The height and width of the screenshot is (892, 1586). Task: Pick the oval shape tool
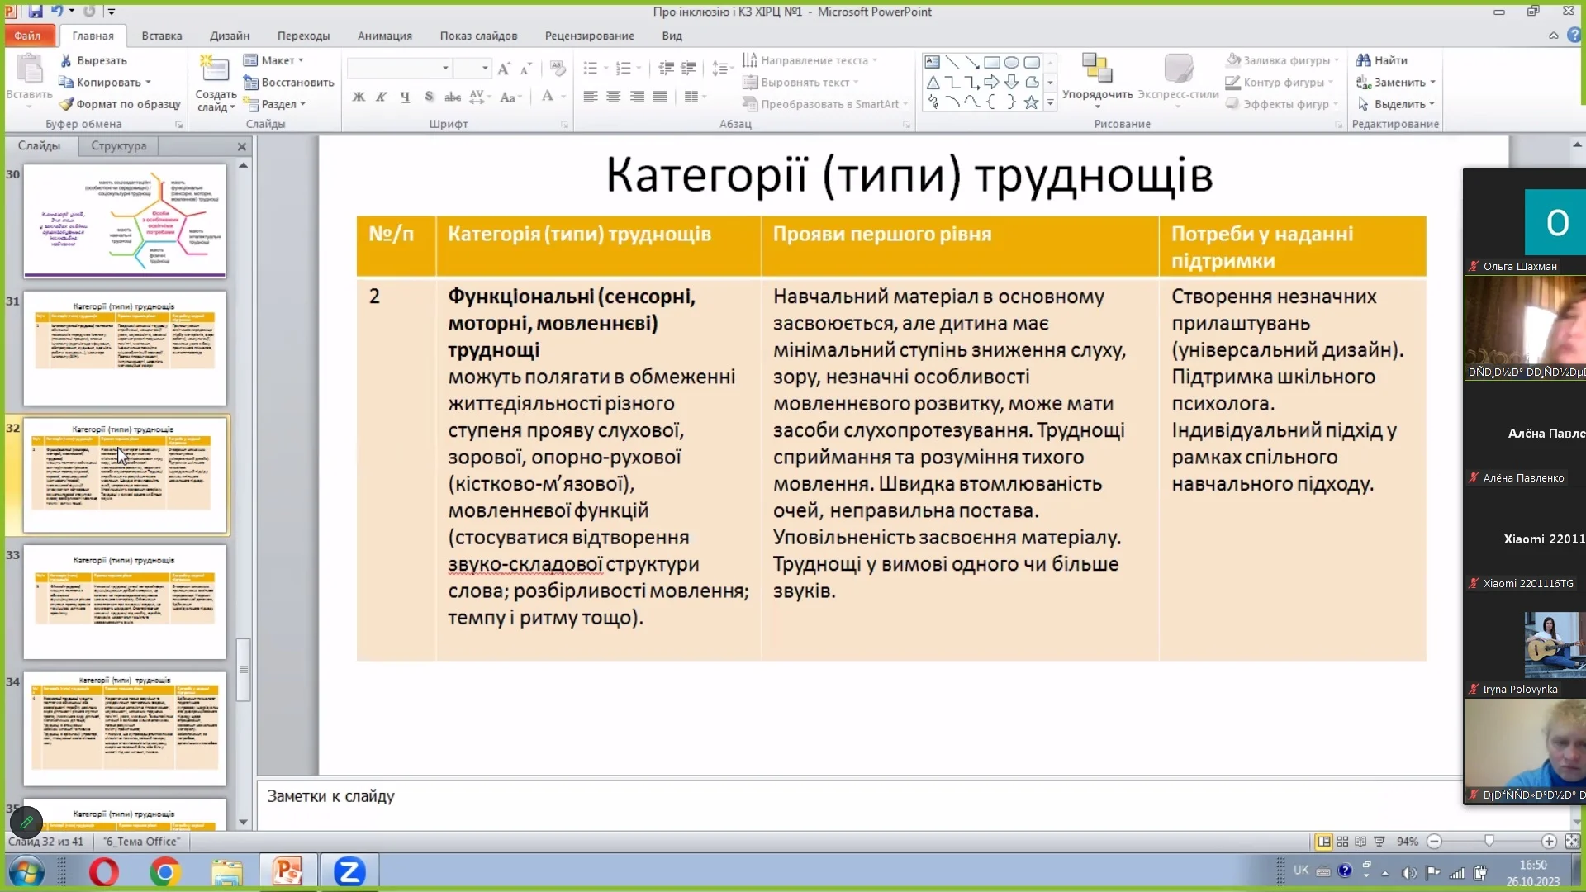pyautogui.click(x=1011, y=62)
